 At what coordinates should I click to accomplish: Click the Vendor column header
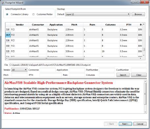point(20,25)
